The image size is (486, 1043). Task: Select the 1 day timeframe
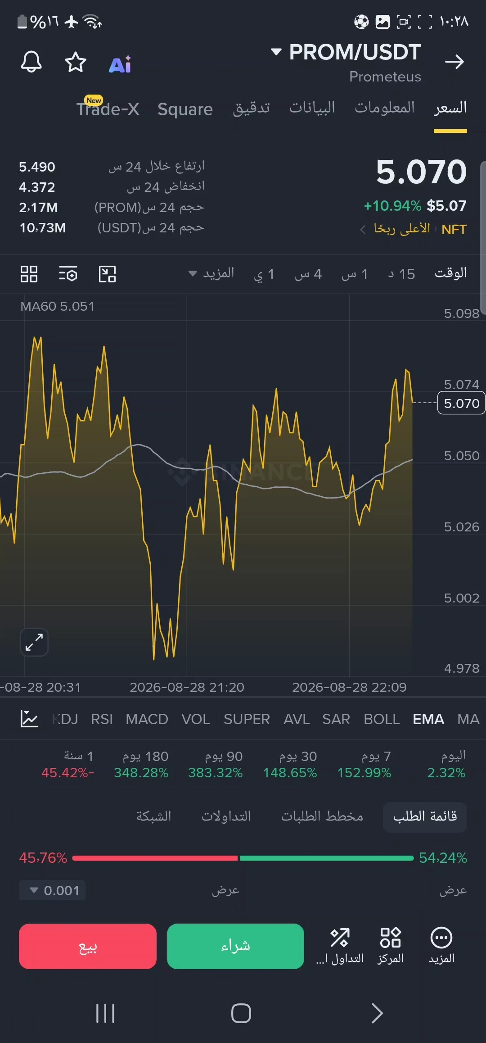coord(264,274)
